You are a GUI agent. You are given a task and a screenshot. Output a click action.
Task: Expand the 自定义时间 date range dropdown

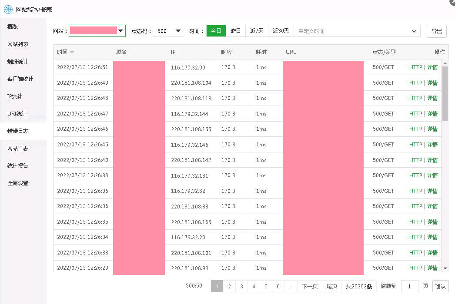point(357,31)
